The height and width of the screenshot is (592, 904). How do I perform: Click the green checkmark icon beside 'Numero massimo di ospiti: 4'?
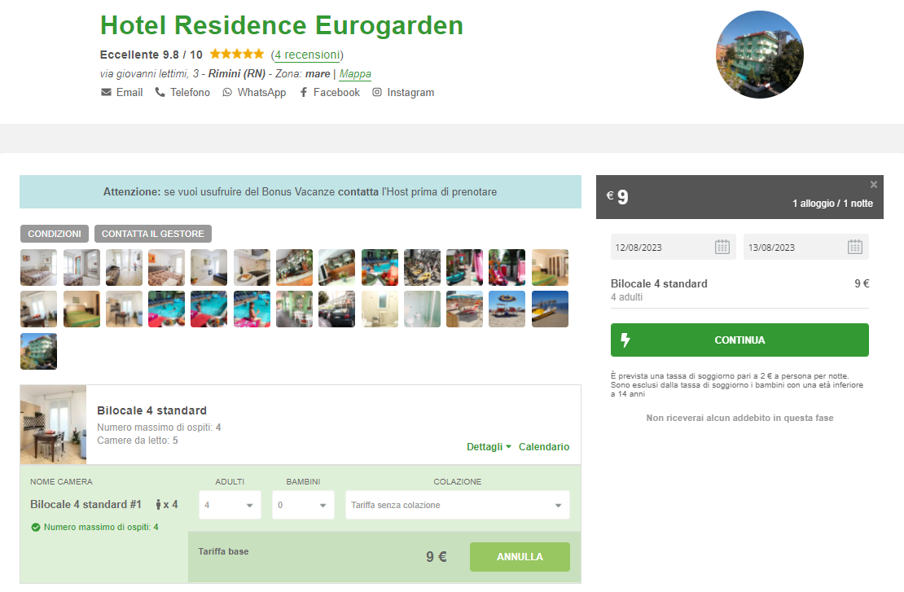[x=36, y=527]
